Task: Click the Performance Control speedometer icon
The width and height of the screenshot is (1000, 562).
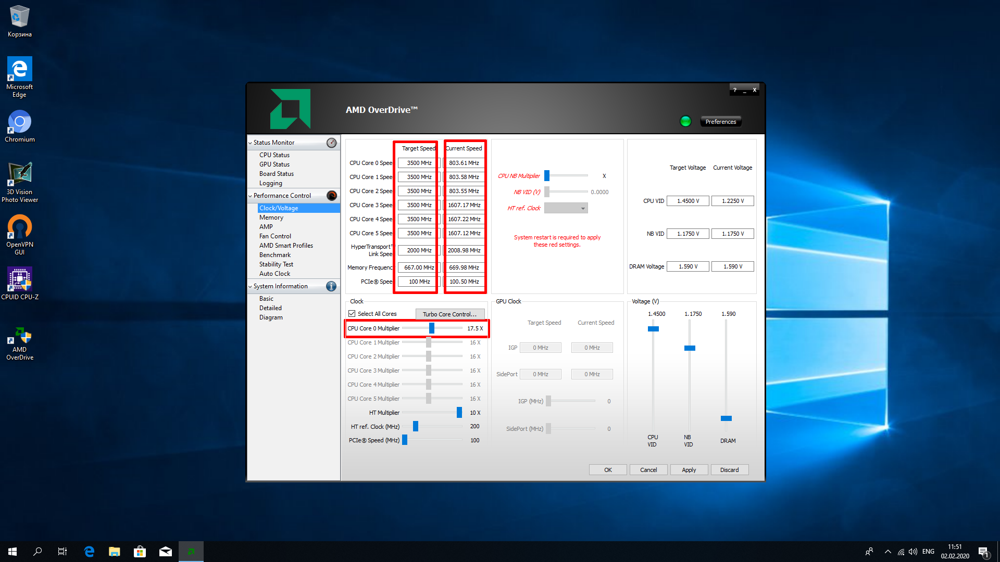Action: click(x=331, y=196)
